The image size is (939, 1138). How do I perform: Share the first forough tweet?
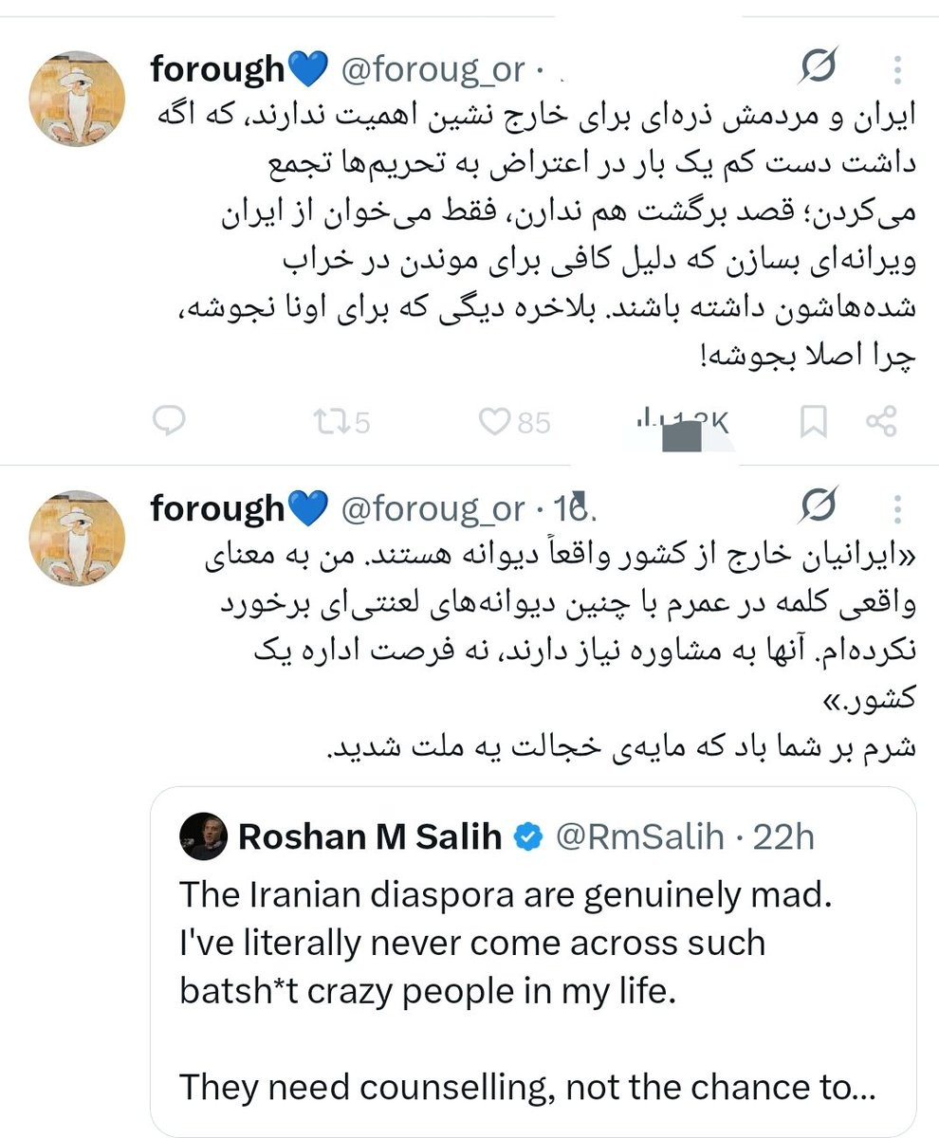pyautogui.click(x=882, y=422)
